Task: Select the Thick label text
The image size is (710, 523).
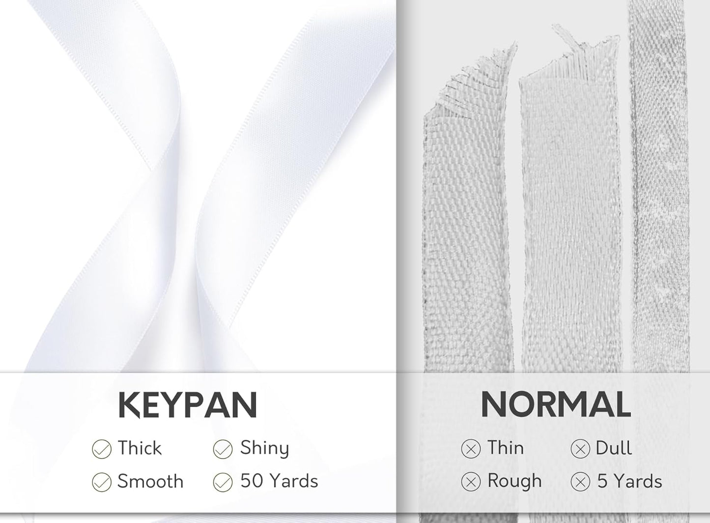Action: (x=140, y=448)
